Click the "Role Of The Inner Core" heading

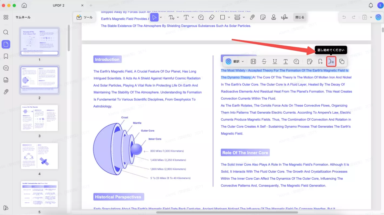click(x=245, y=153)
